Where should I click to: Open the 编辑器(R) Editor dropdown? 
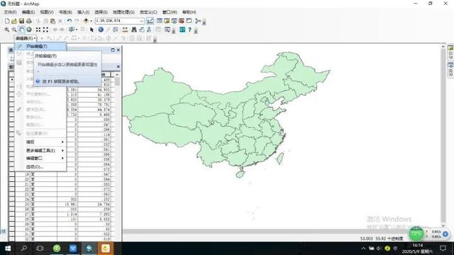tap(26, 38)
